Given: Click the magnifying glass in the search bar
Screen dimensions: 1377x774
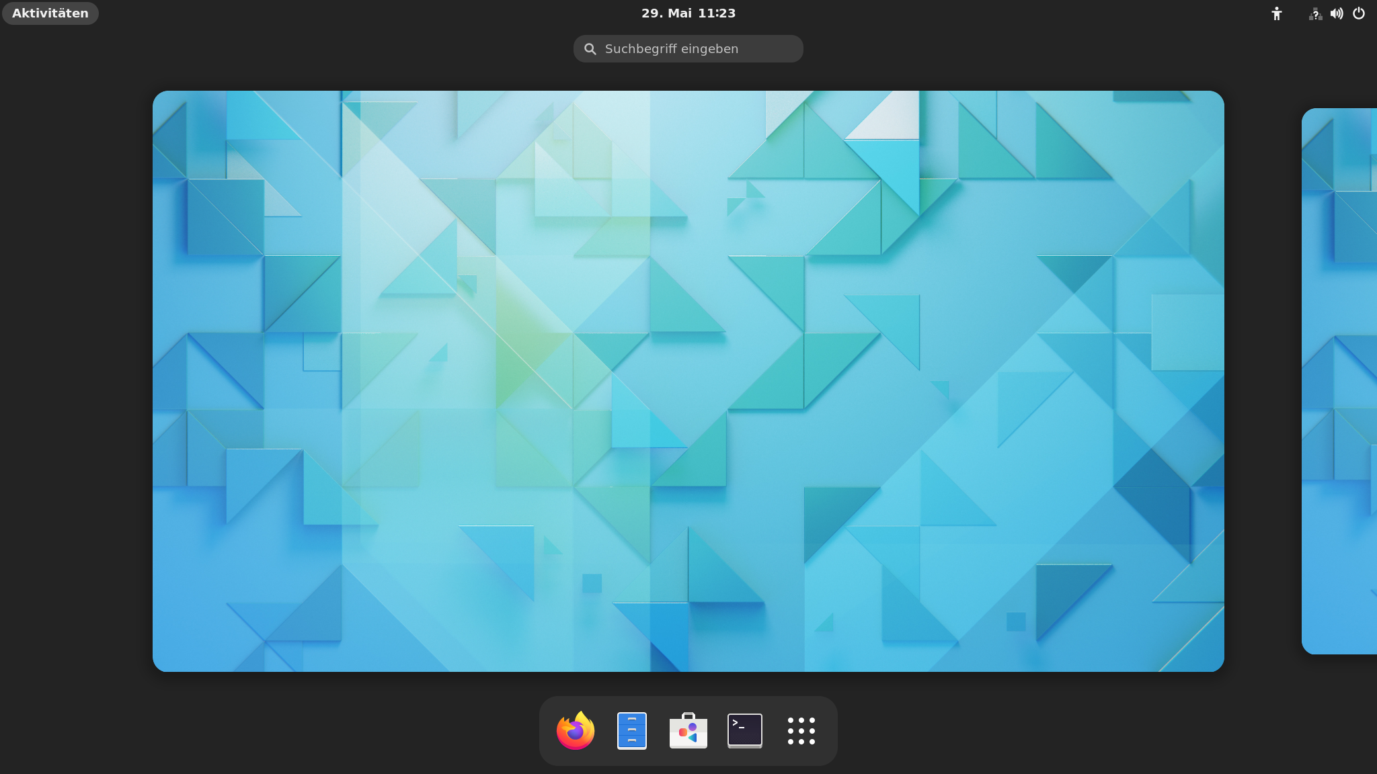Looking at the screenshot, I should click(x=590, y=48).
